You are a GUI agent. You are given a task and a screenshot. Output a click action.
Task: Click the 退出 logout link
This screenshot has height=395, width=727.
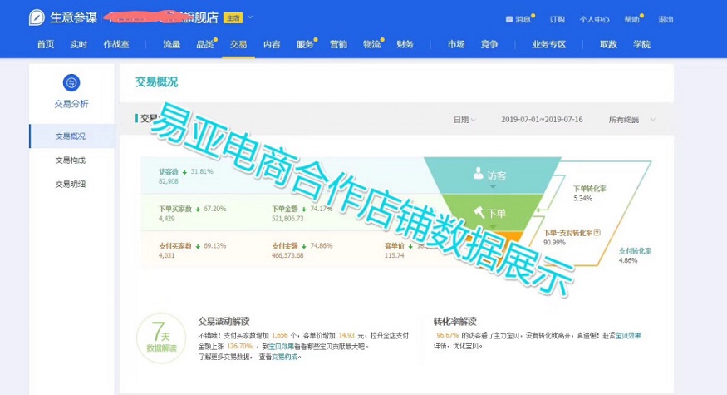tap(666, 19)
